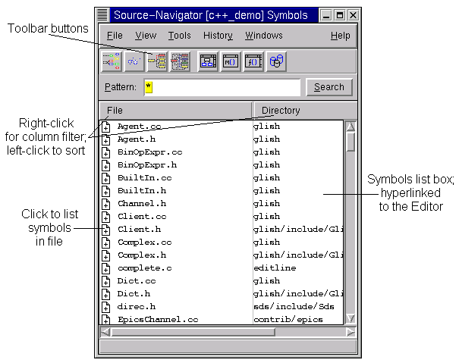Expand direc.h file plus icon
This screenshot has height=363, width=459.
(x=105, y=307)
